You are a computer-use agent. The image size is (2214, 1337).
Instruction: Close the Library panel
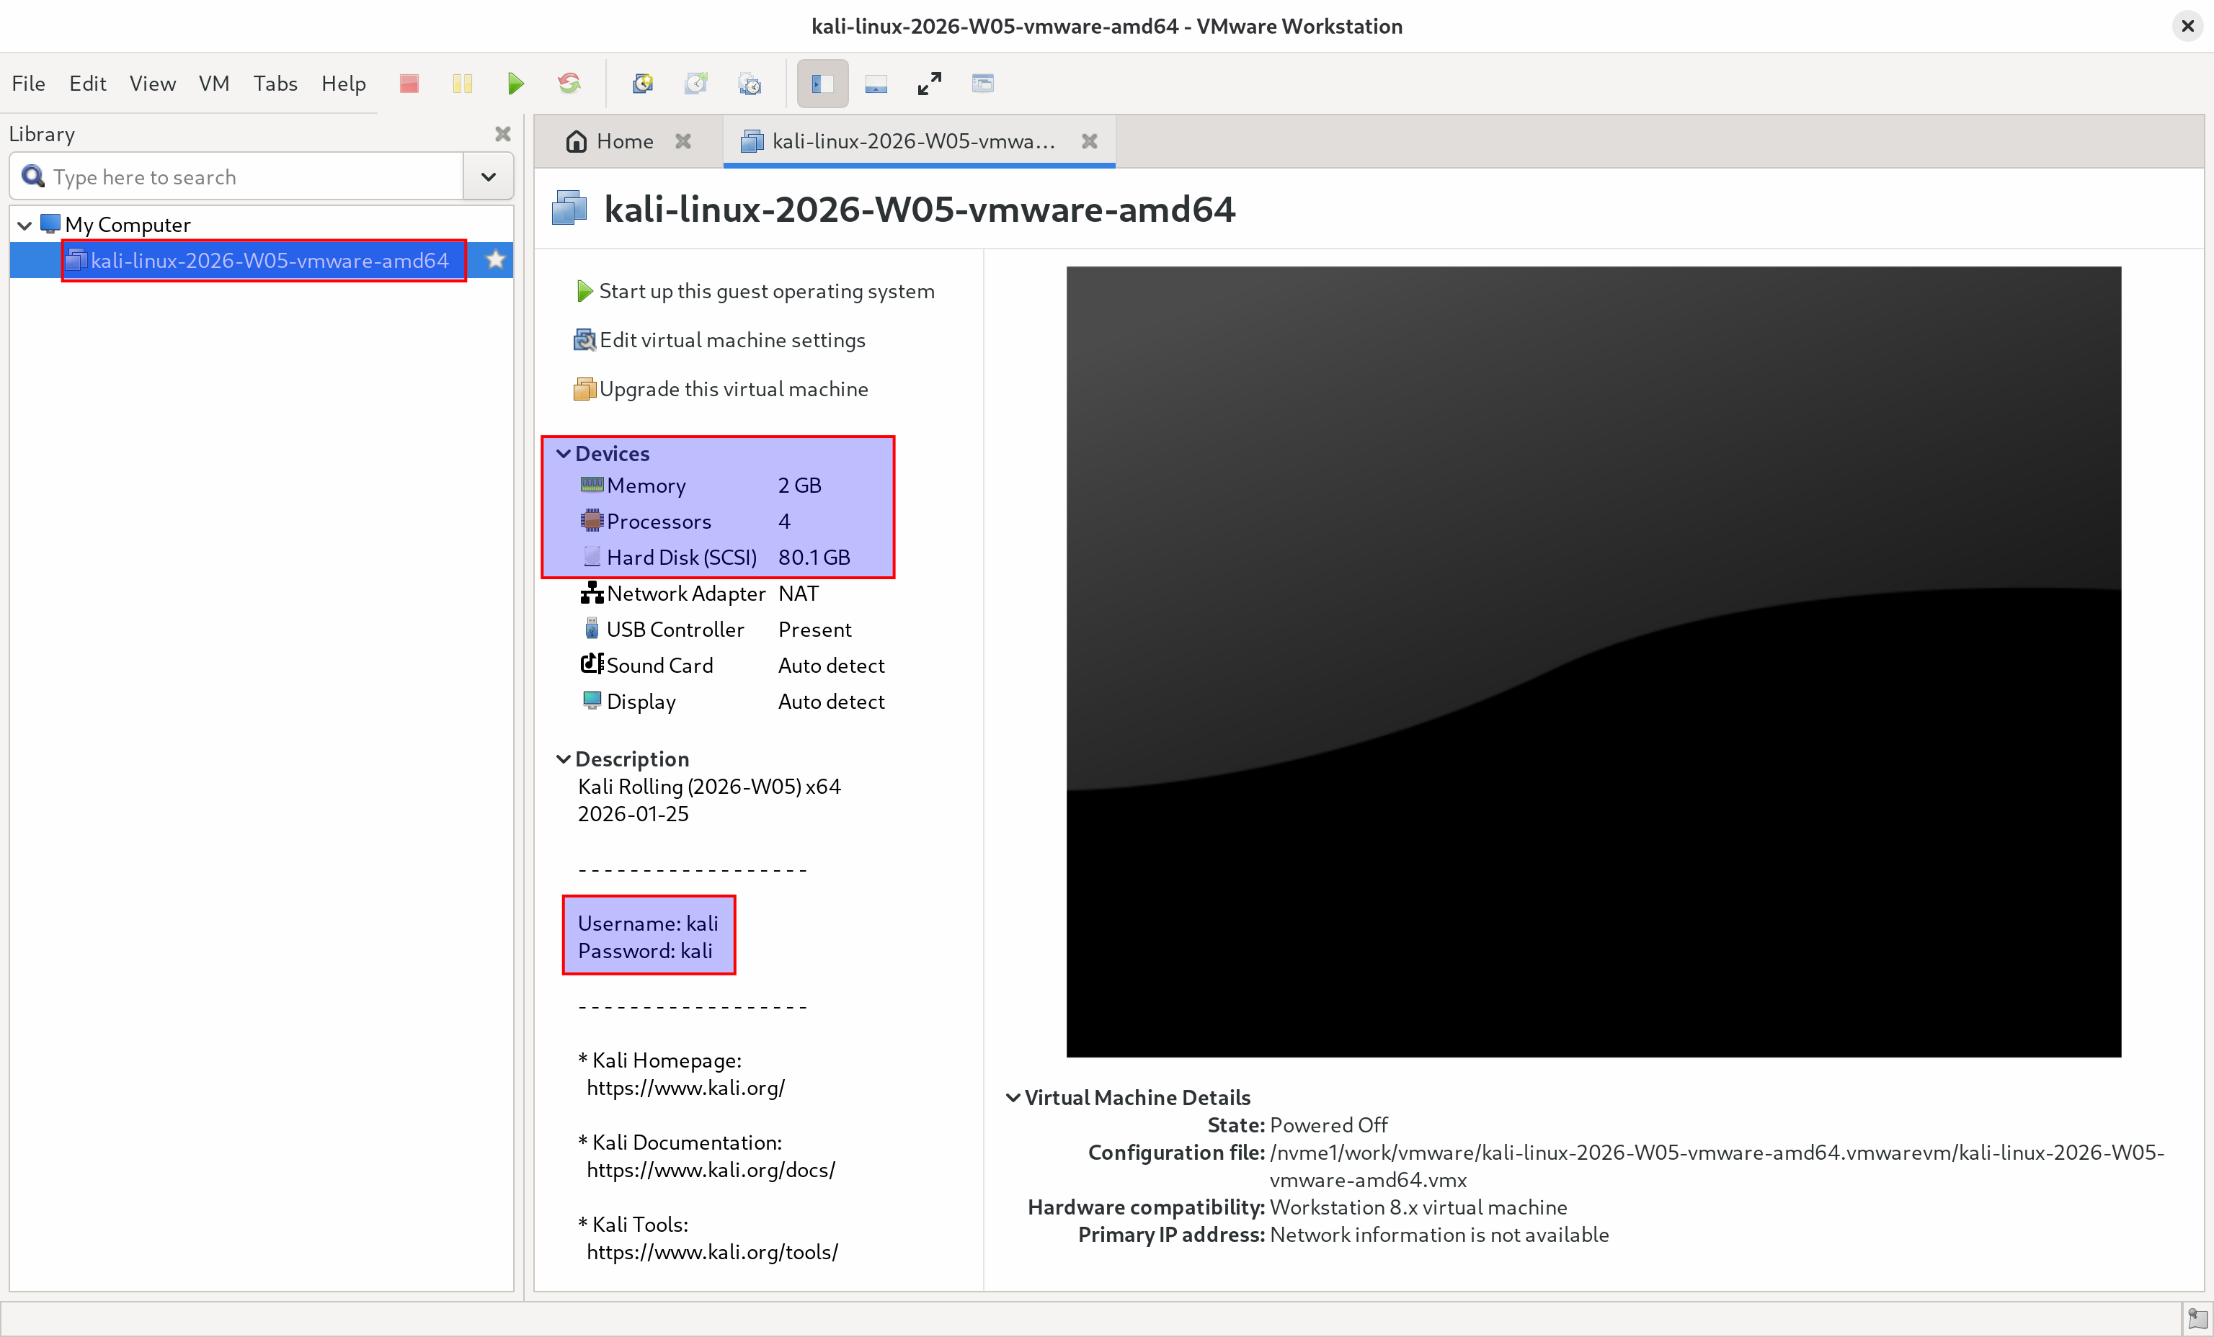tap(502, 134)
